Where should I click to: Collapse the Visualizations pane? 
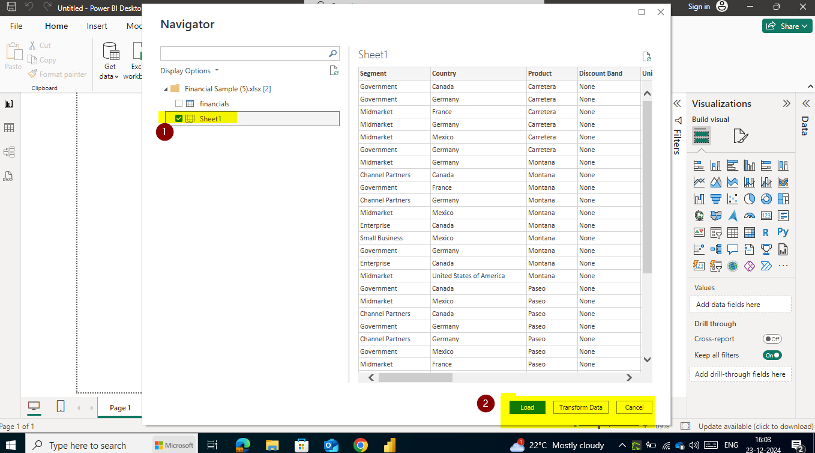tap(787, 103)
